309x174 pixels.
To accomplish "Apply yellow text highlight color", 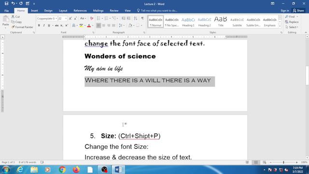I will (x=81, y=26).
